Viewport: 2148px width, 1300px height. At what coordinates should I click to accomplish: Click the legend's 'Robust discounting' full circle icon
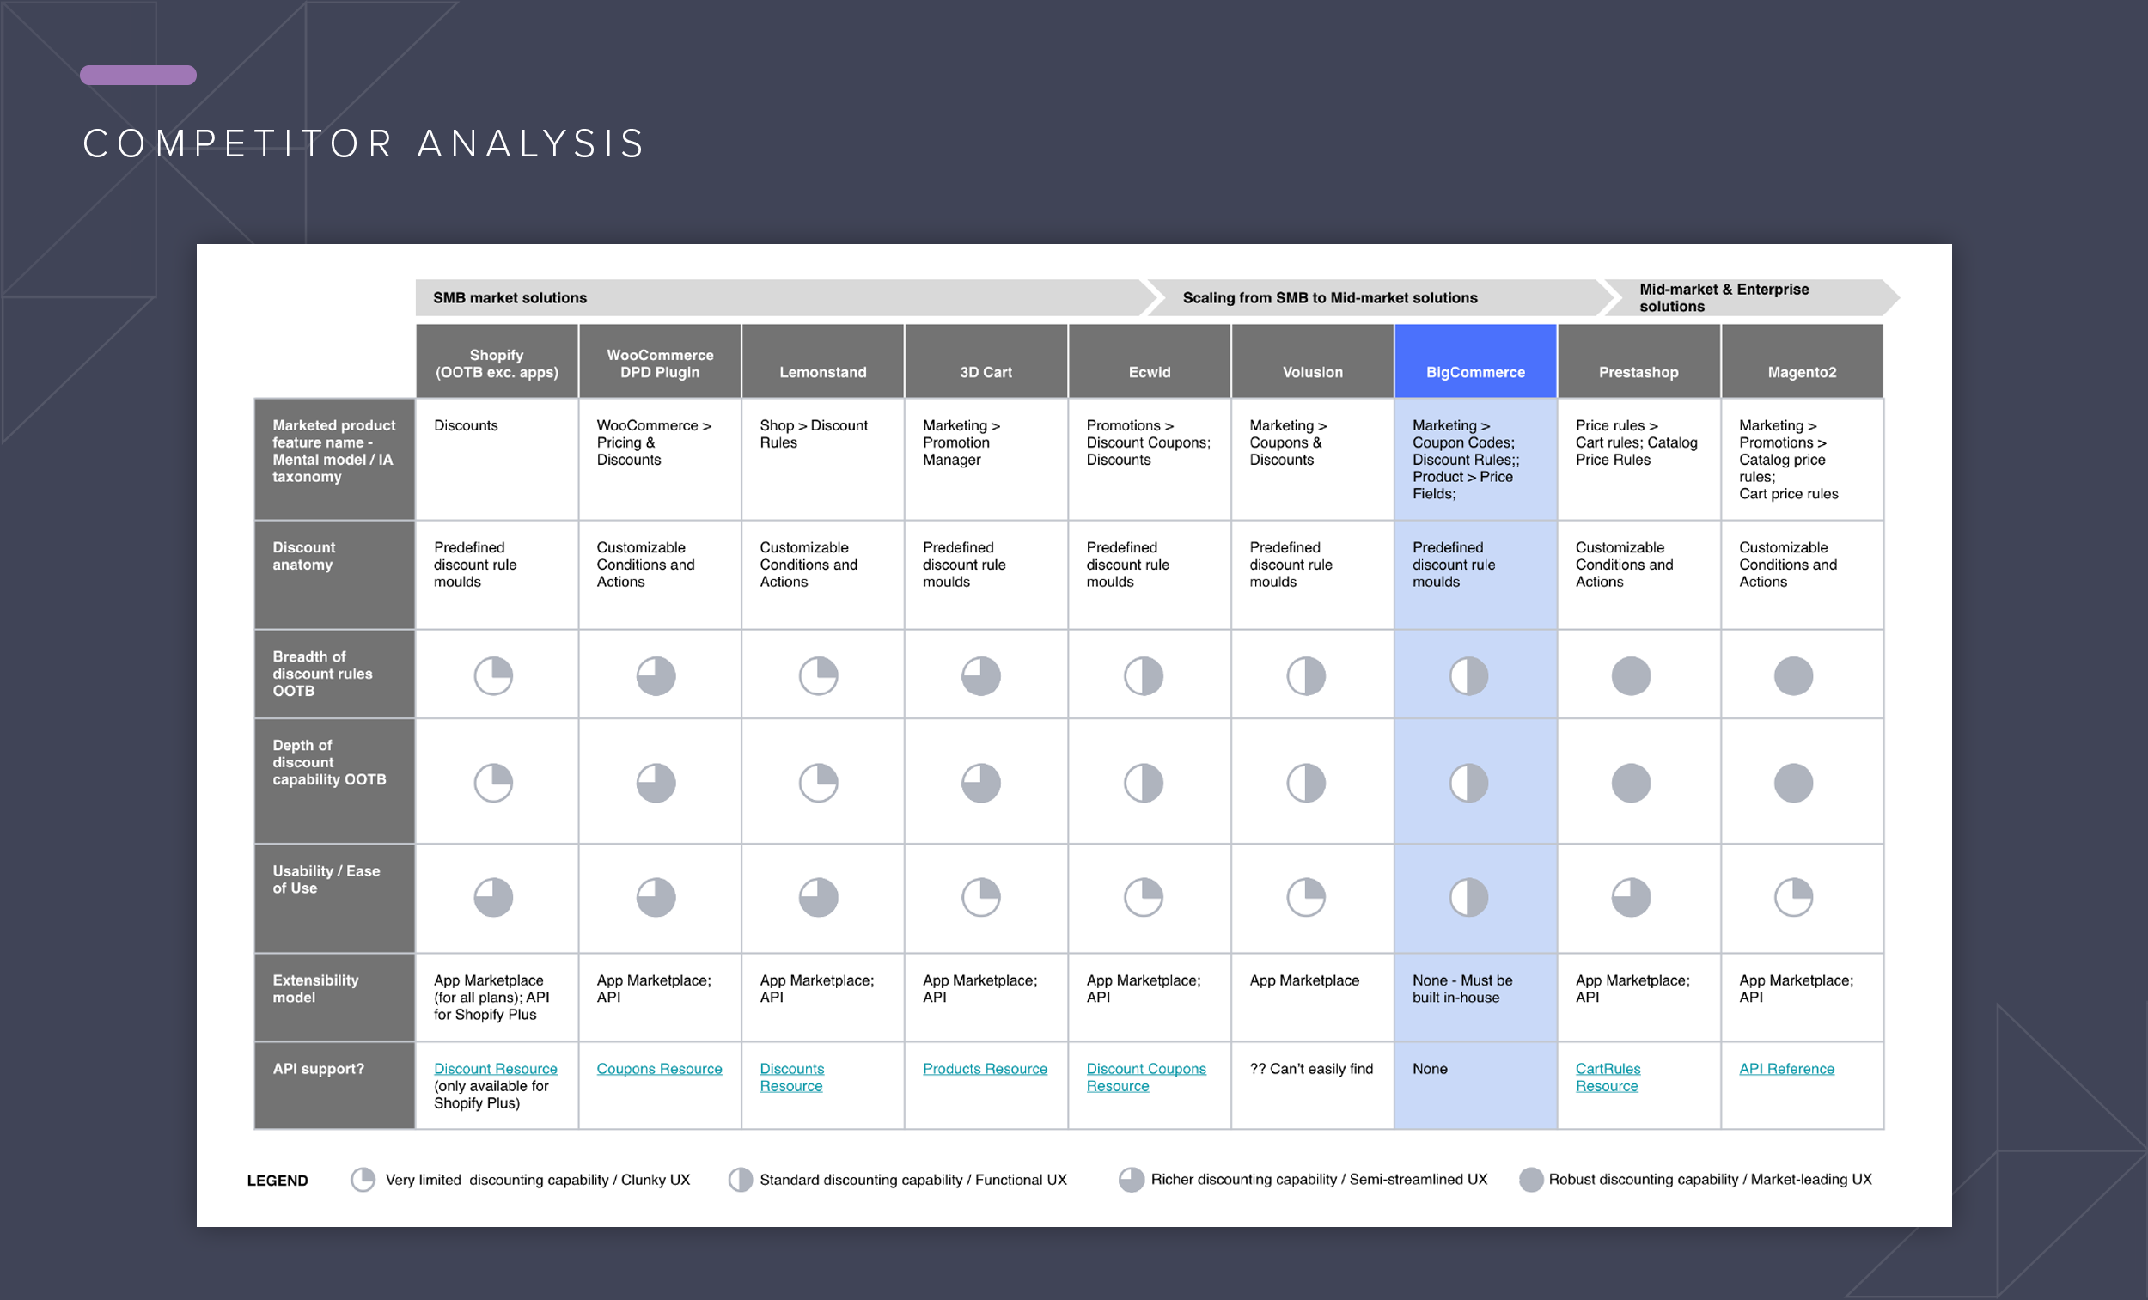(x=1531, y=1180)
